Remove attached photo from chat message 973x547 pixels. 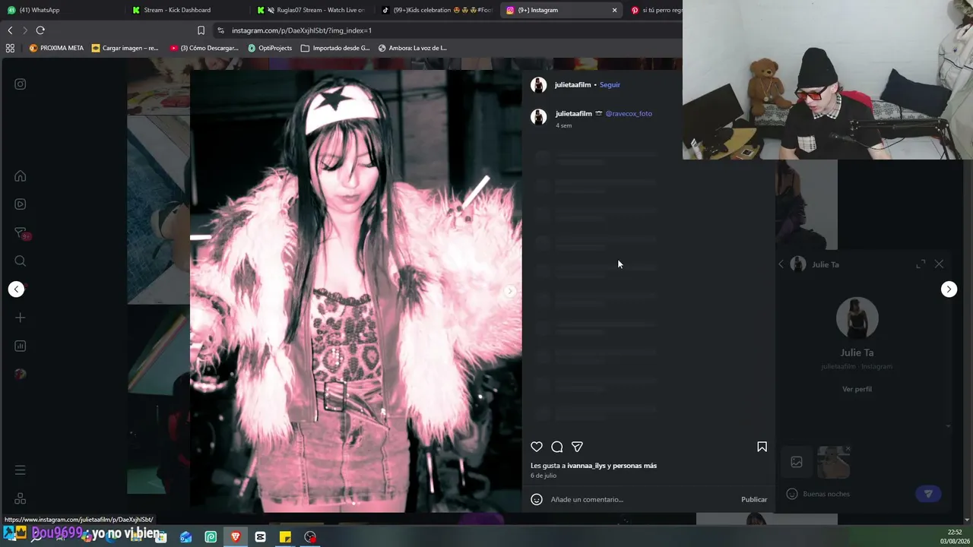pos(848,449)
